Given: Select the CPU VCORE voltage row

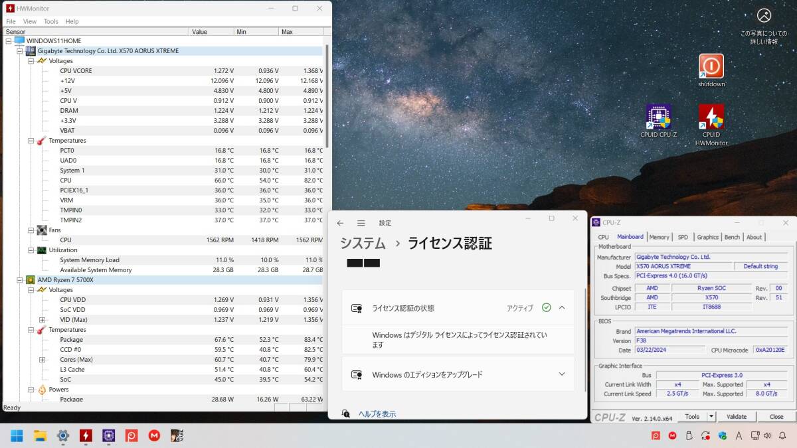Looking at the screenshot, I should tap(163, 70).
